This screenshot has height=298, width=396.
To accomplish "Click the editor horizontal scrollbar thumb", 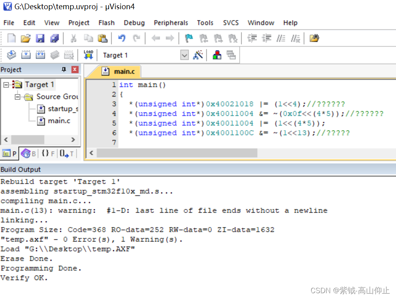I will coord(177,153).
